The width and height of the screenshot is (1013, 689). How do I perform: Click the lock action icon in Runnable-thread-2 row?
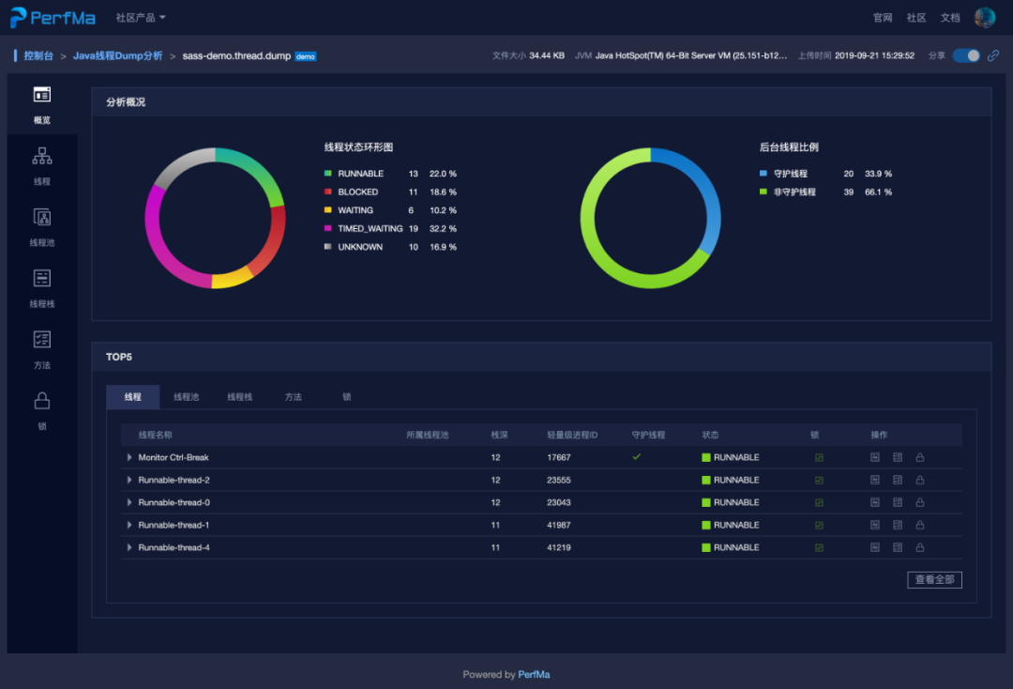click(920, 481)
